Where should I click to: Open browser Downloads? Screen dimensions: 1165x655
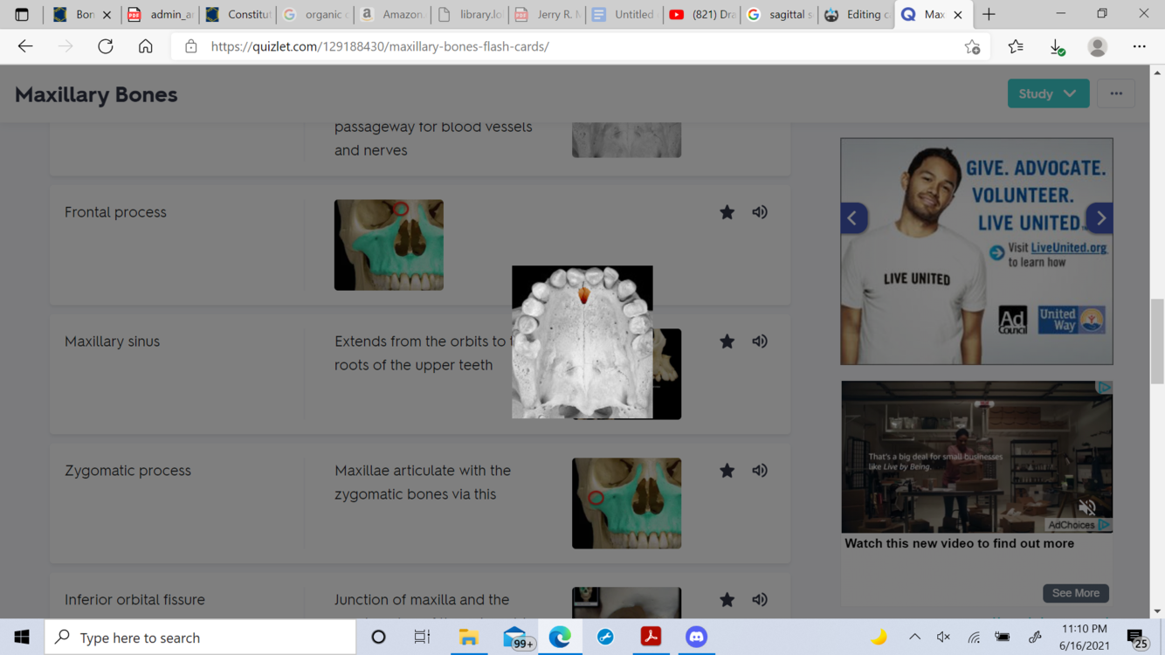click(1057, 46)
